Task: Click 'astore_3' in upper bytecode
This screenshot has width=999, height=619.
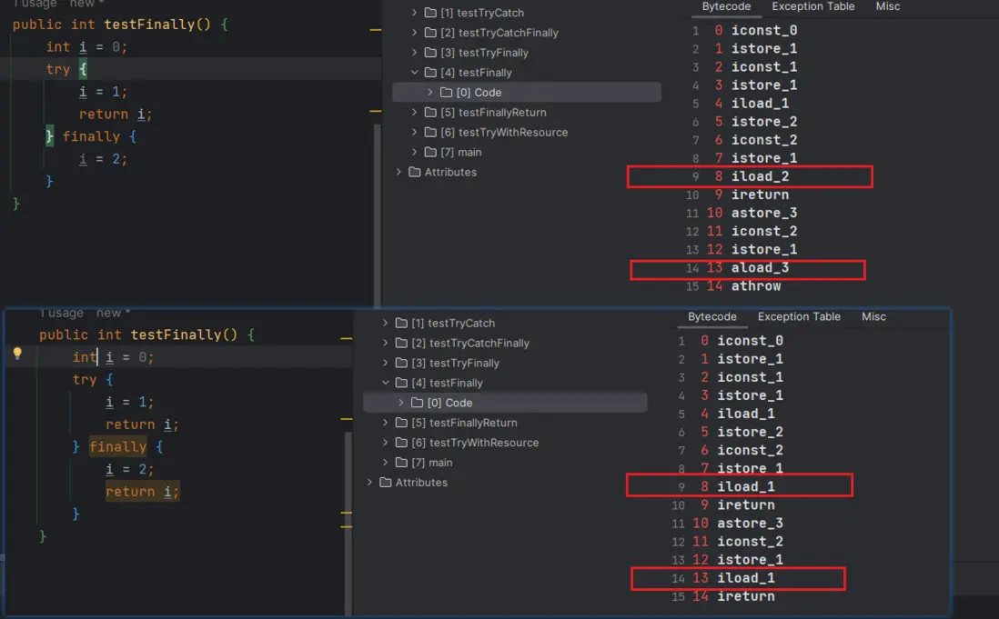Action: point(764,213)
